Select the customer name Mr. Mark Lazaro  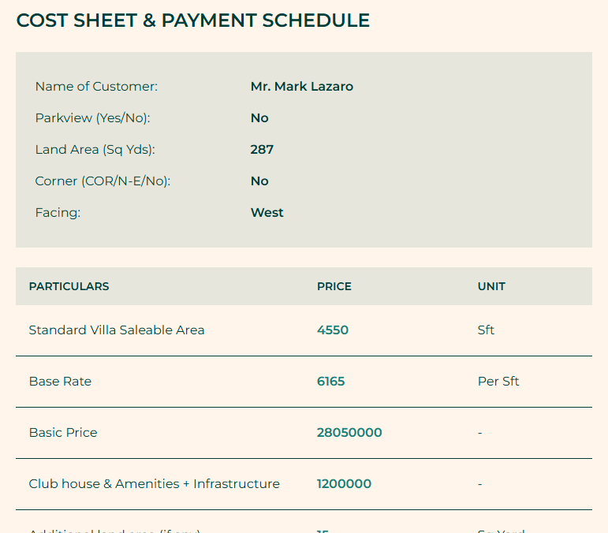click(302, 87)
